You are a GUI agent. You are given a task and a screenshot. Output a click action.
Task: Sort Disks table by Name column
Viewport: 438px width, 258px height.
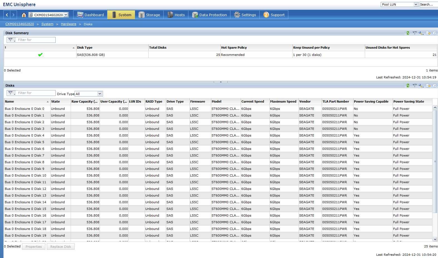pos(27,101)
